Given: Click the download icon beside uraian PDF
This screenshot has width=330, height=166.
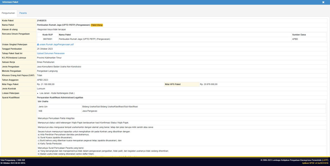Looking at the screenshot, I should [x=38, y=45].
